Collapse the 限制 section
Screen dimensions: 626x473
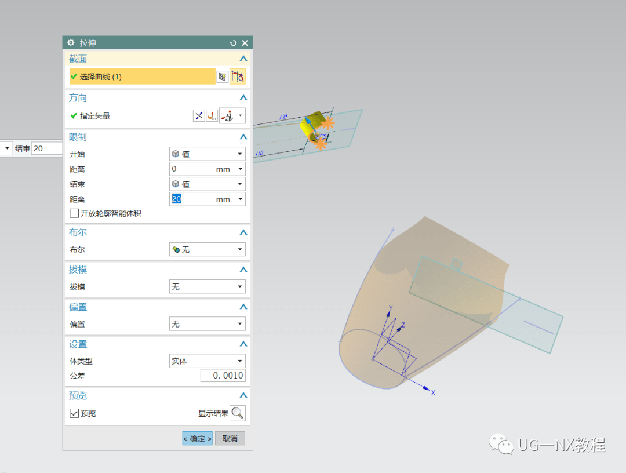pos(243,137)
